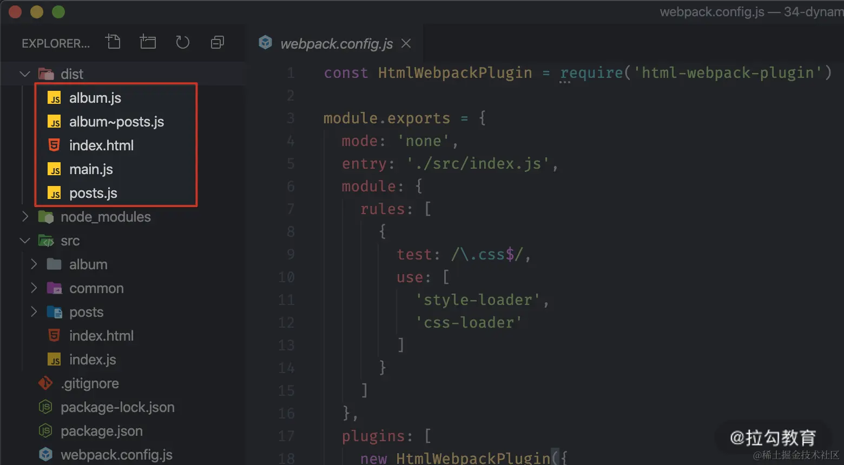Click the EXPLORER panel title
The height and width of the screenshot is (465, 844).
(x=56, y=43)
